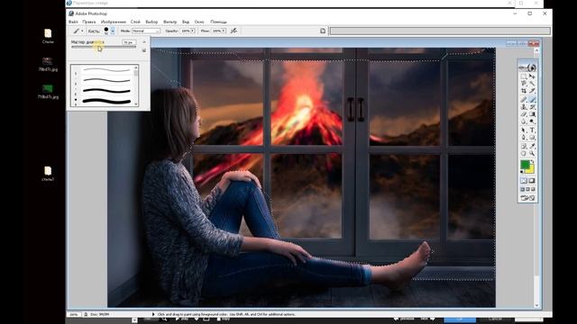Switch to Standard editing mode

coord(523,181)
